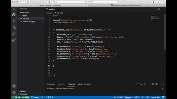Change encoding via UTF-8 status item

coord(137,97)
